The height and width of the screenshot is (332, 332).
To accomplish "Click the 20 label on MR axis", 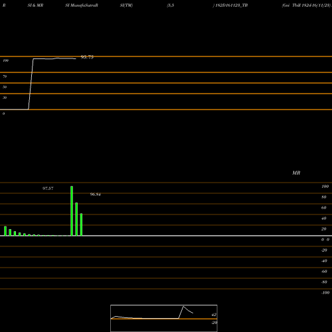I will click(324, 229).
